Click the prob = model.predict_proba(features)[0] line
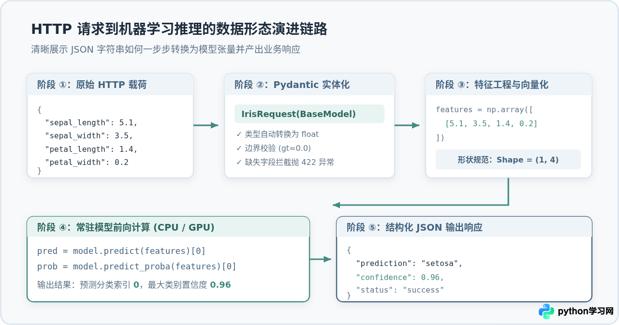Viewport: 619px width, 325px height. (x=137, y=266)
